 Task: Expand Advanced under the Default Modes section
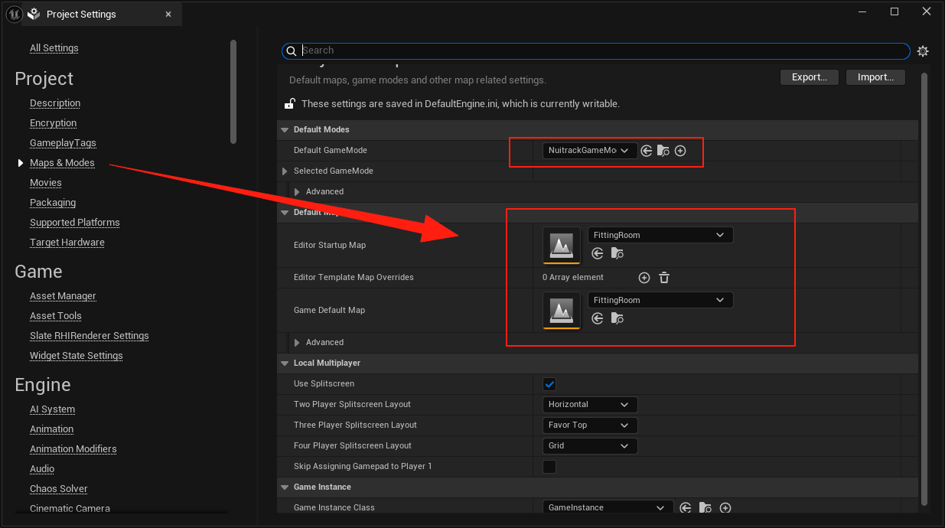297,191
